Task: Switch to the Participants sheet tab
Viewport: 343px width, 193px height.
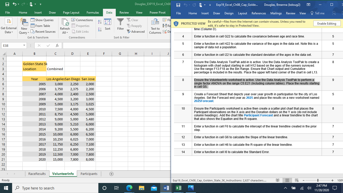Action: 89,174
